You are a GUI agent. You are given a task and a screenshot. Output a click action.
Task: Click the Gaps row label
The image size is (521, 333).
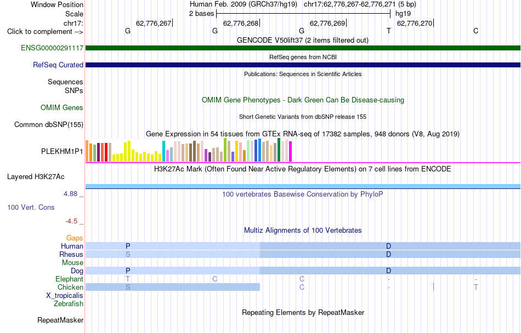[x=75, y=238]
